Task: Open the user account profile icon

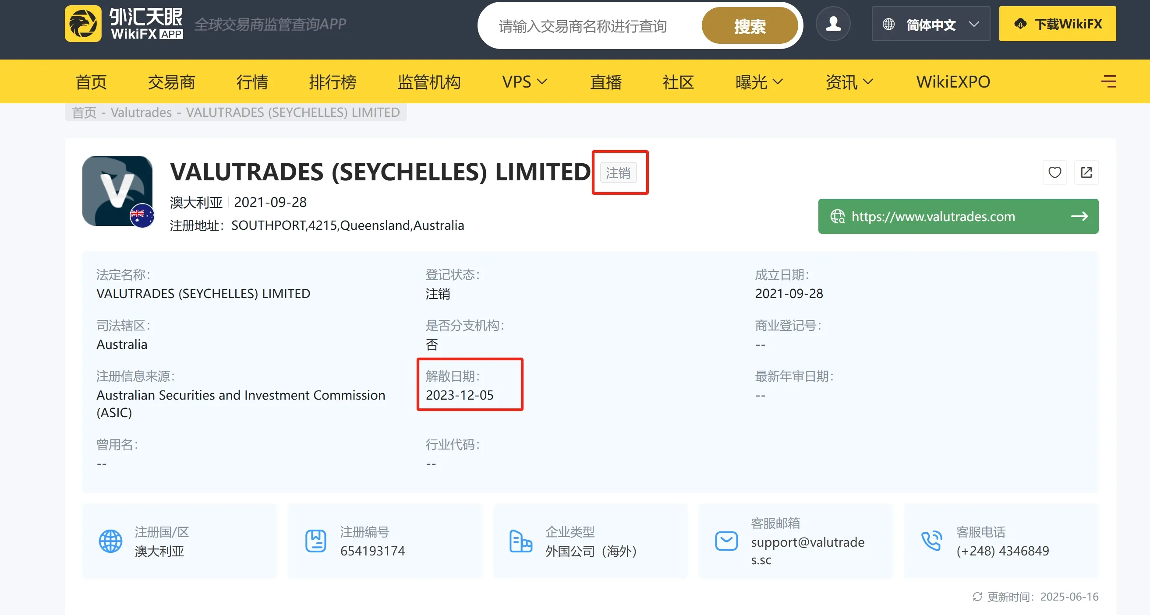Action: (x=832, y=24)
